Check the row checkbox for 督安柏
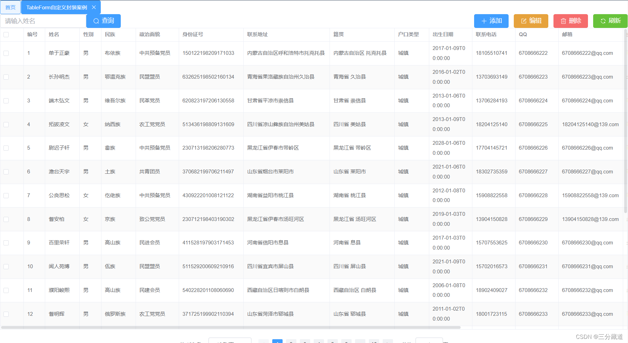628x343 pixels. click(6, 219)
